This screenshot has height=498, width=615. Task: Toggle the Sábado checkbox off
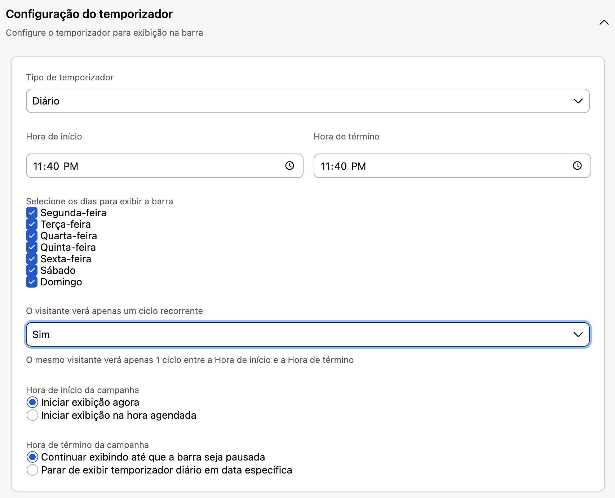[32, 270]
